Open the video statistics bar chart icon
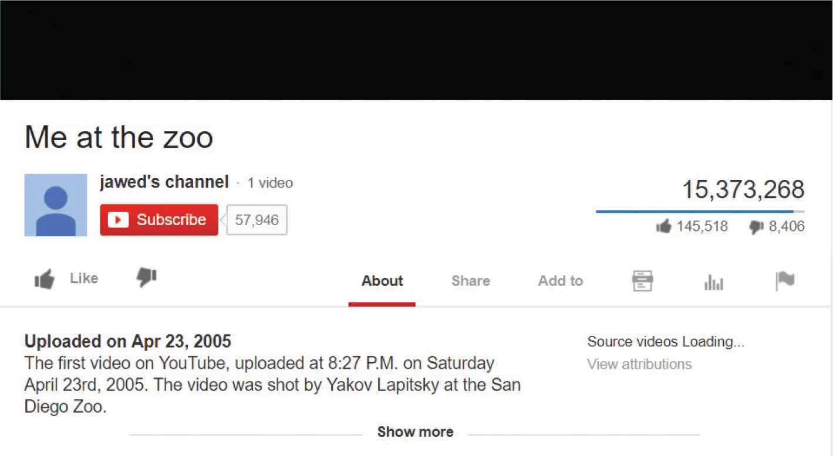The image size is (833, 456). click(x=714, y=283)
